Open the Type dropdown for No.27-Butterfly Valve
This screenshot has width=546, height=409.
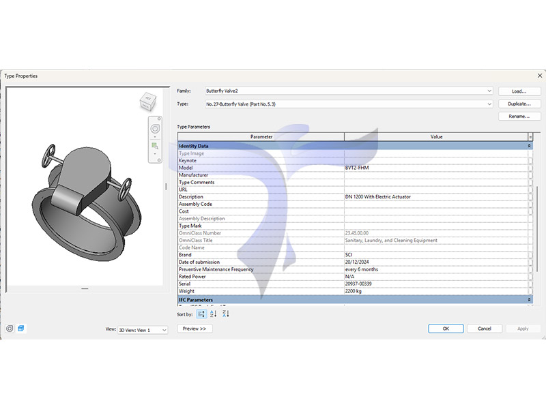point(489,104)
